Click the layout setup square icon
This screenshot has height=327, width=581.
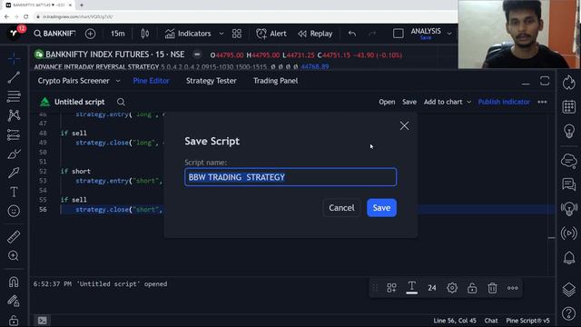[x=398, y=34]
